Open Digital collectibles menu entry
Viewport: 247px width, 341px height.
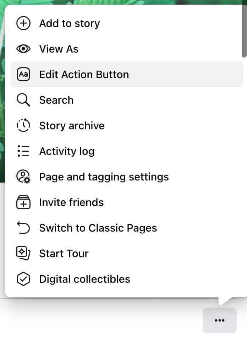pos(84,279)
